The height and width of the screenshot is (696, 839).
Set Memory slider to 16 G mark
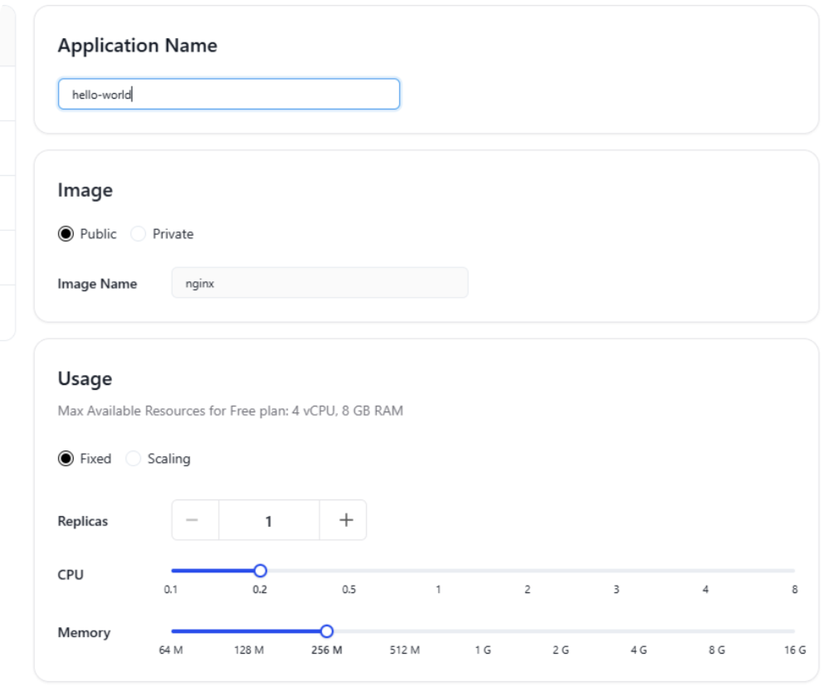coord(793,630)
